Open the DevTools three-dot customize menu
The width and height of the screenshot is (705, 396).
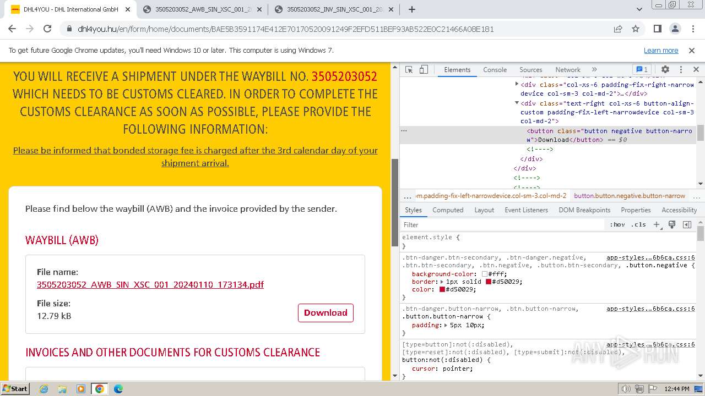tap(681, 69)
